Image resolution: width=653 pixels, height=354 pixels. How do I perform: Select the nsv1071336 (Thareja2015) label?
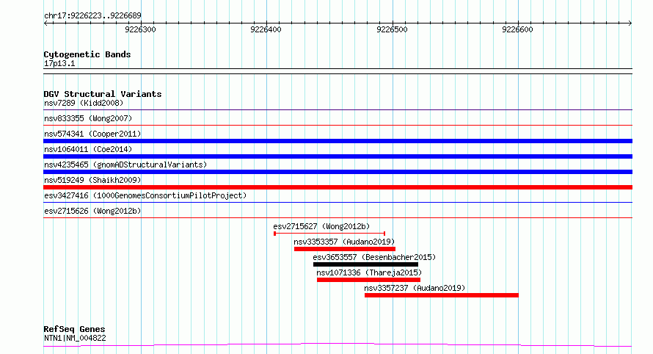tap(369, 272)
